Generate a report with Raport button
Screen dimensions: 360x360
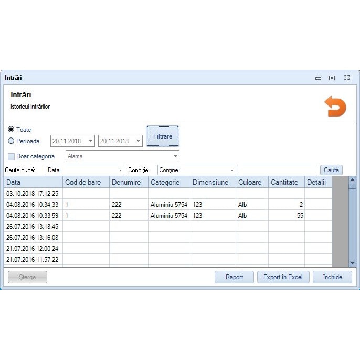click(234, 277)
